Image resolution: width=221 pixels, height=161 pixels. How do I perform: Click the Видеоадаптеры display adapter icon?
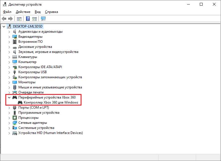click(x=15, y=37)
